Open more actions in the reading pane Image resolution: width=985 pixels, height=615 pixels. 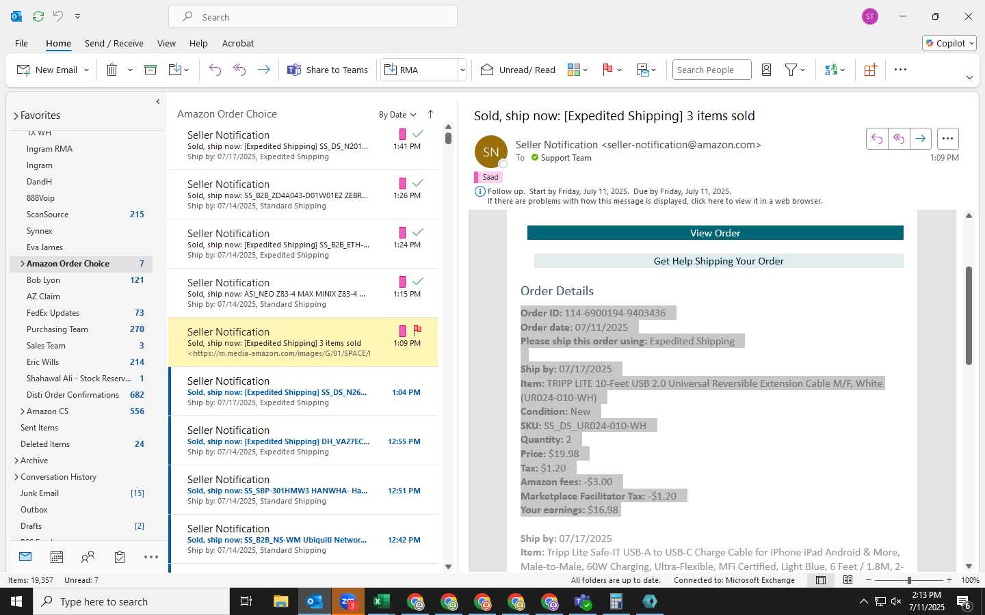pyautogui.click(x=947, y=139)
